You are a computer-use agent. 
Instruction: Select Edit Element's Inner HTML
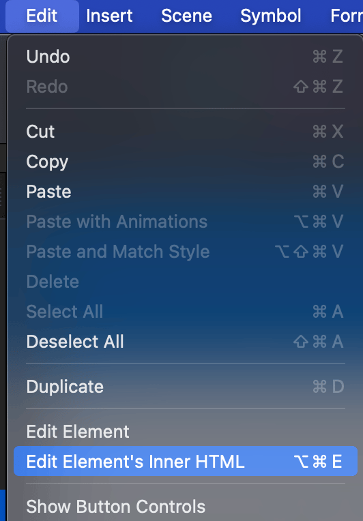click(186, 461)
